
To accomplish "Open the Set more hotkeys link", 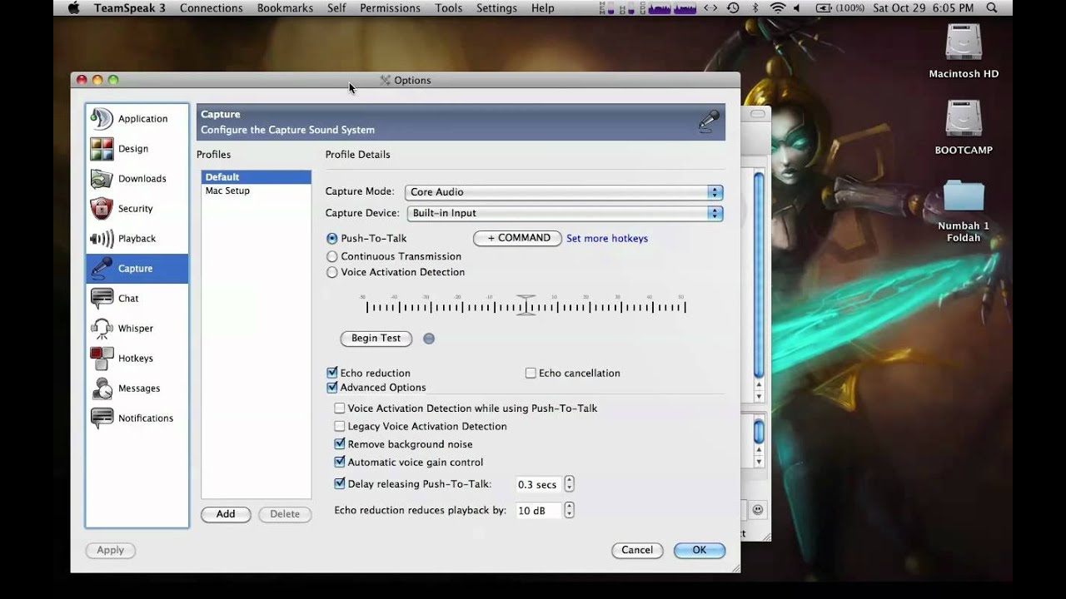I will coord(607,239).
